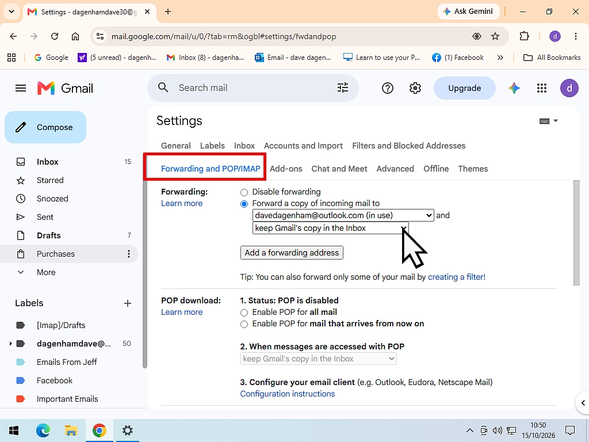This screenshot has height=442, width=589.
Task: Click the Starred star icon in sidebar
Action: (21, 180)
